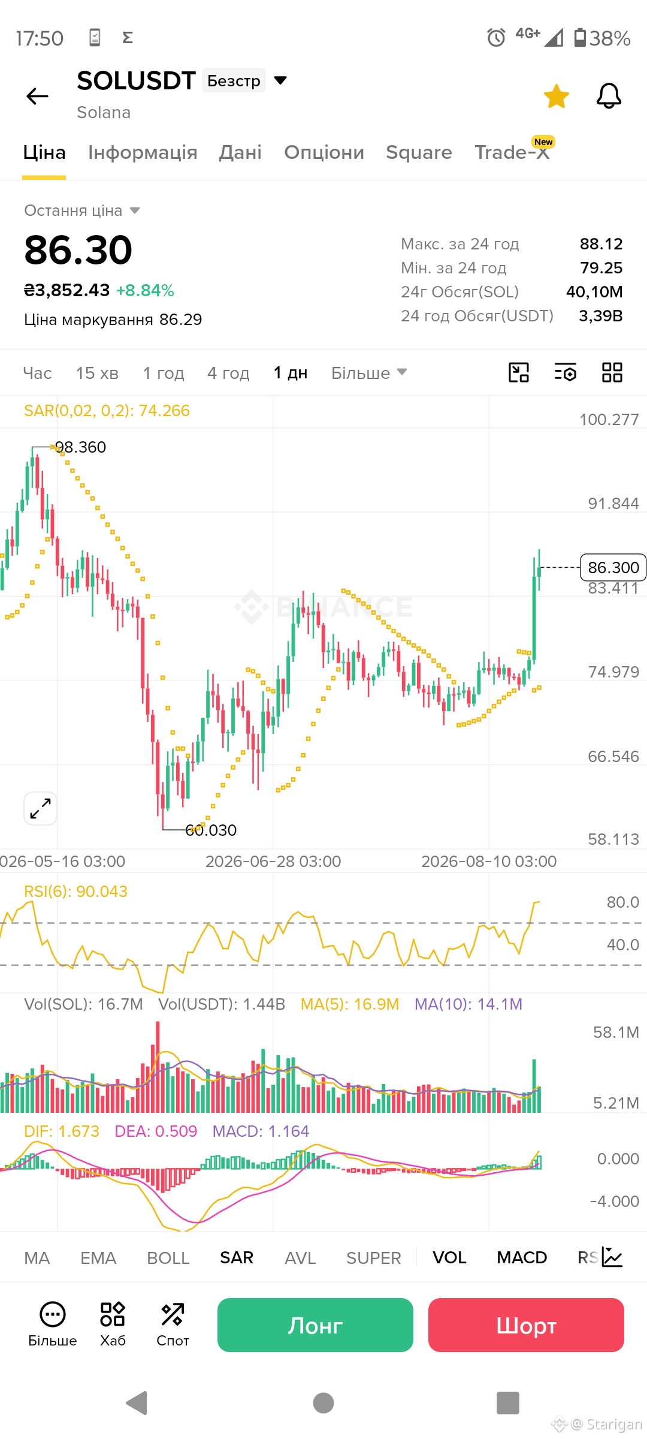Select the 1 год interval
The width and height of the screenshot is (647, 1439).
[163, 373]
